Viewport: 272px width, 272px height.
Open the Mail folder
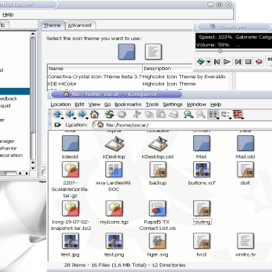tap(201, 147)
